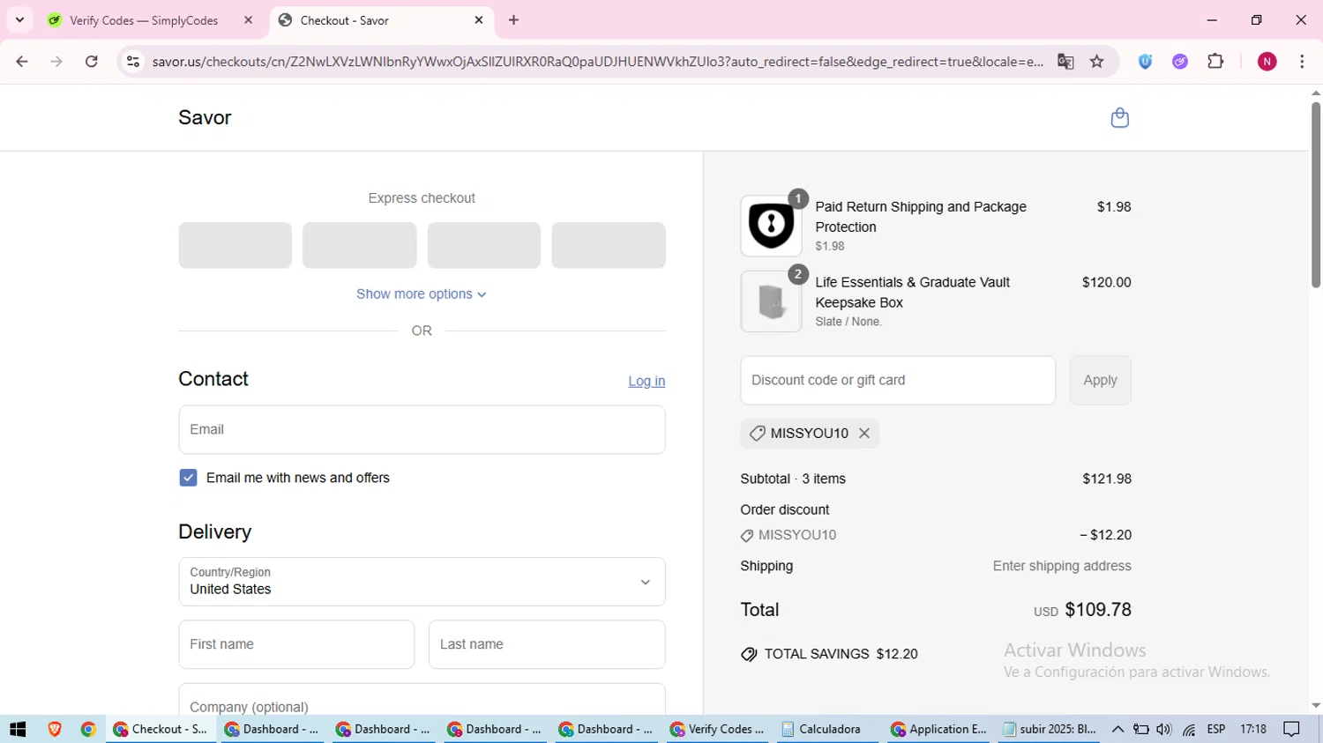Click the ESP language indicator
This screenshot has height=743, width=1323.
[1216, 729]
